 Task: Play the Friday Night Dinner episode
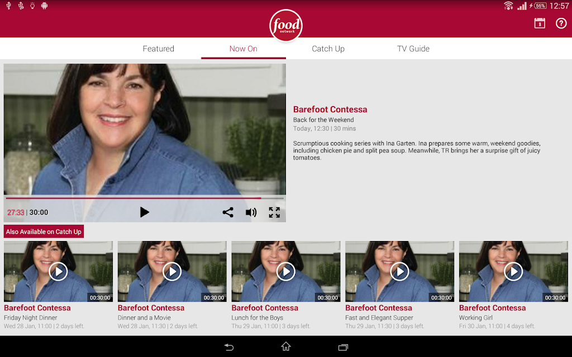click(58, 272)
